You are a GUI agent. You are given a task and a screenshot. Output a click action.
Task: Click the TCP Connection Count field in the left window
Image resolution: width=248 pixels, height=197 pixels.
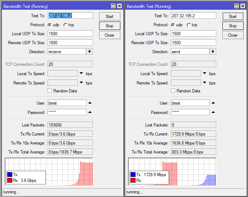(x=70, y=64)
